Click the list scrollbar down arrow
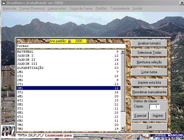Screen dimensions: 184x140 click(123, 128)
